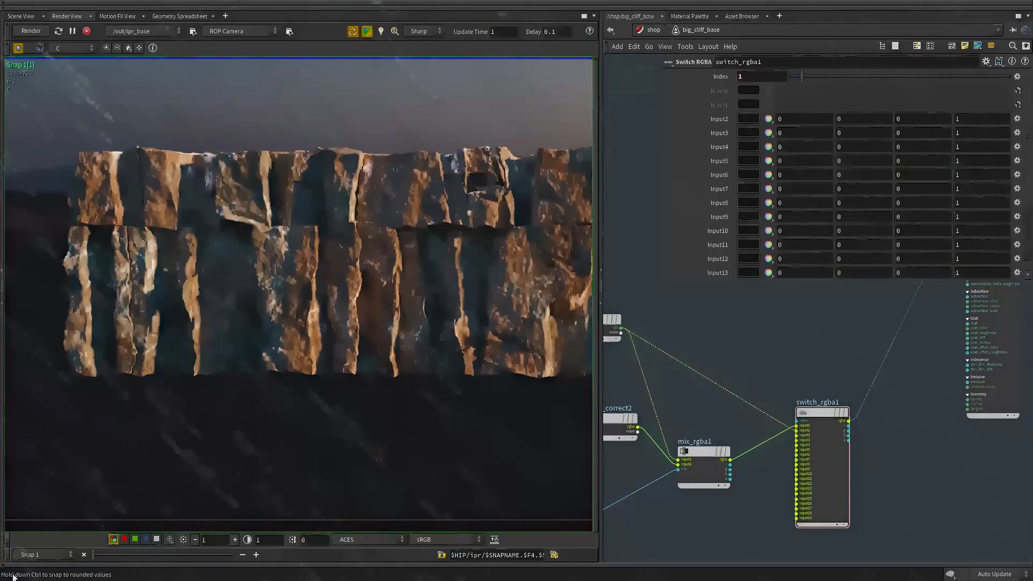Click search icon in network toolbar

point(1012,46)
